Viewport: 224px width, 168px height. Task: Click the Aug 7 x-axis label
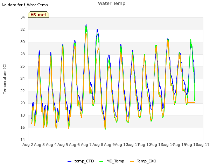point(86,145)
